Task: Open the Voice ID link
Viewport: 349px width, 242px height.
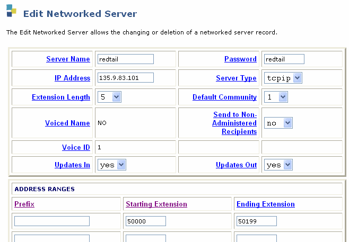Action: point(76,147)
